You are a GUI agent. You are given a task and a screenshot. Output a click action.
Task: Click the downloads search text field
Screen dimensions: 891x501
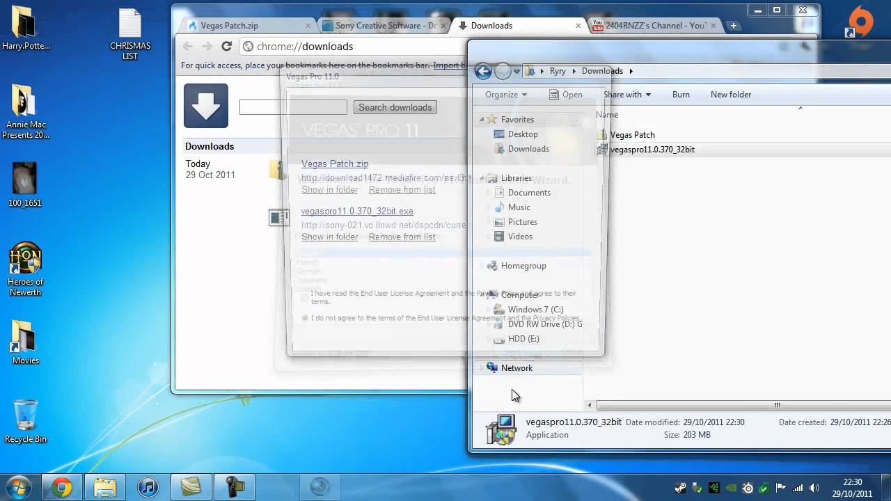click(293, 107)
